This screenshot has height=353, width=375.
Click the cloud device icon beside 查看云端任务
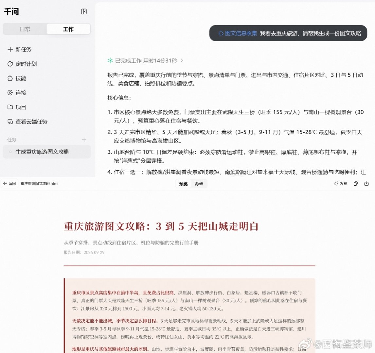pyautogui.click(x=10, y=122)
